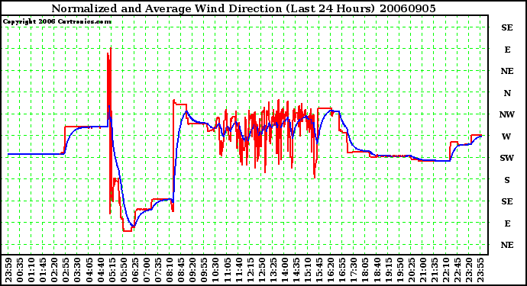Click the '09:20' time label
The height and width of the screenshot is (286, 527).
pyautogui.click(x=192, y=270)
